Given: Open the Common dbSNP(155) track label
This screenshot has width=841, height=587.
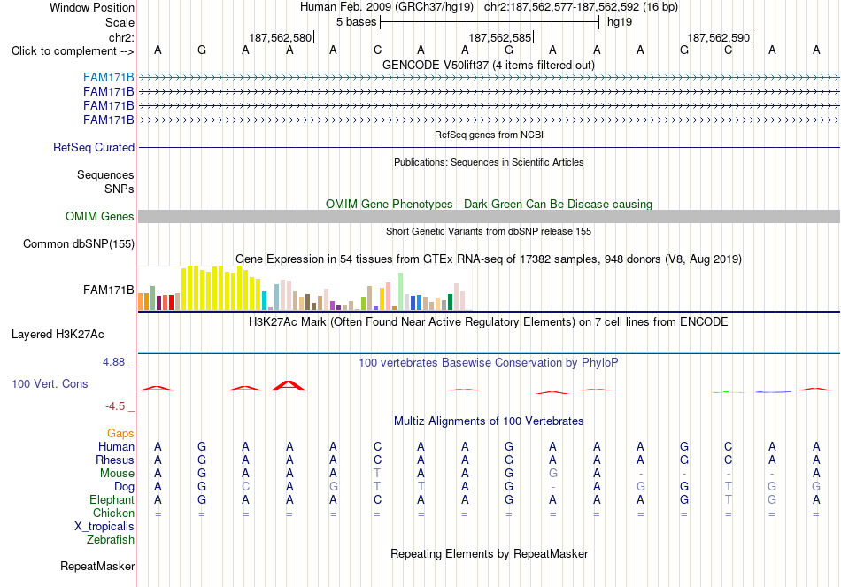Looking at the screenshot, I should coord(78,243).
